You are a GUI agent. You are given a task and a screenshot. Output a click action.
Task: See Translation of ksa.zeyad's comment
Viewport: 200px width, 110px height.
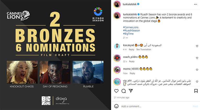point(144,50)
